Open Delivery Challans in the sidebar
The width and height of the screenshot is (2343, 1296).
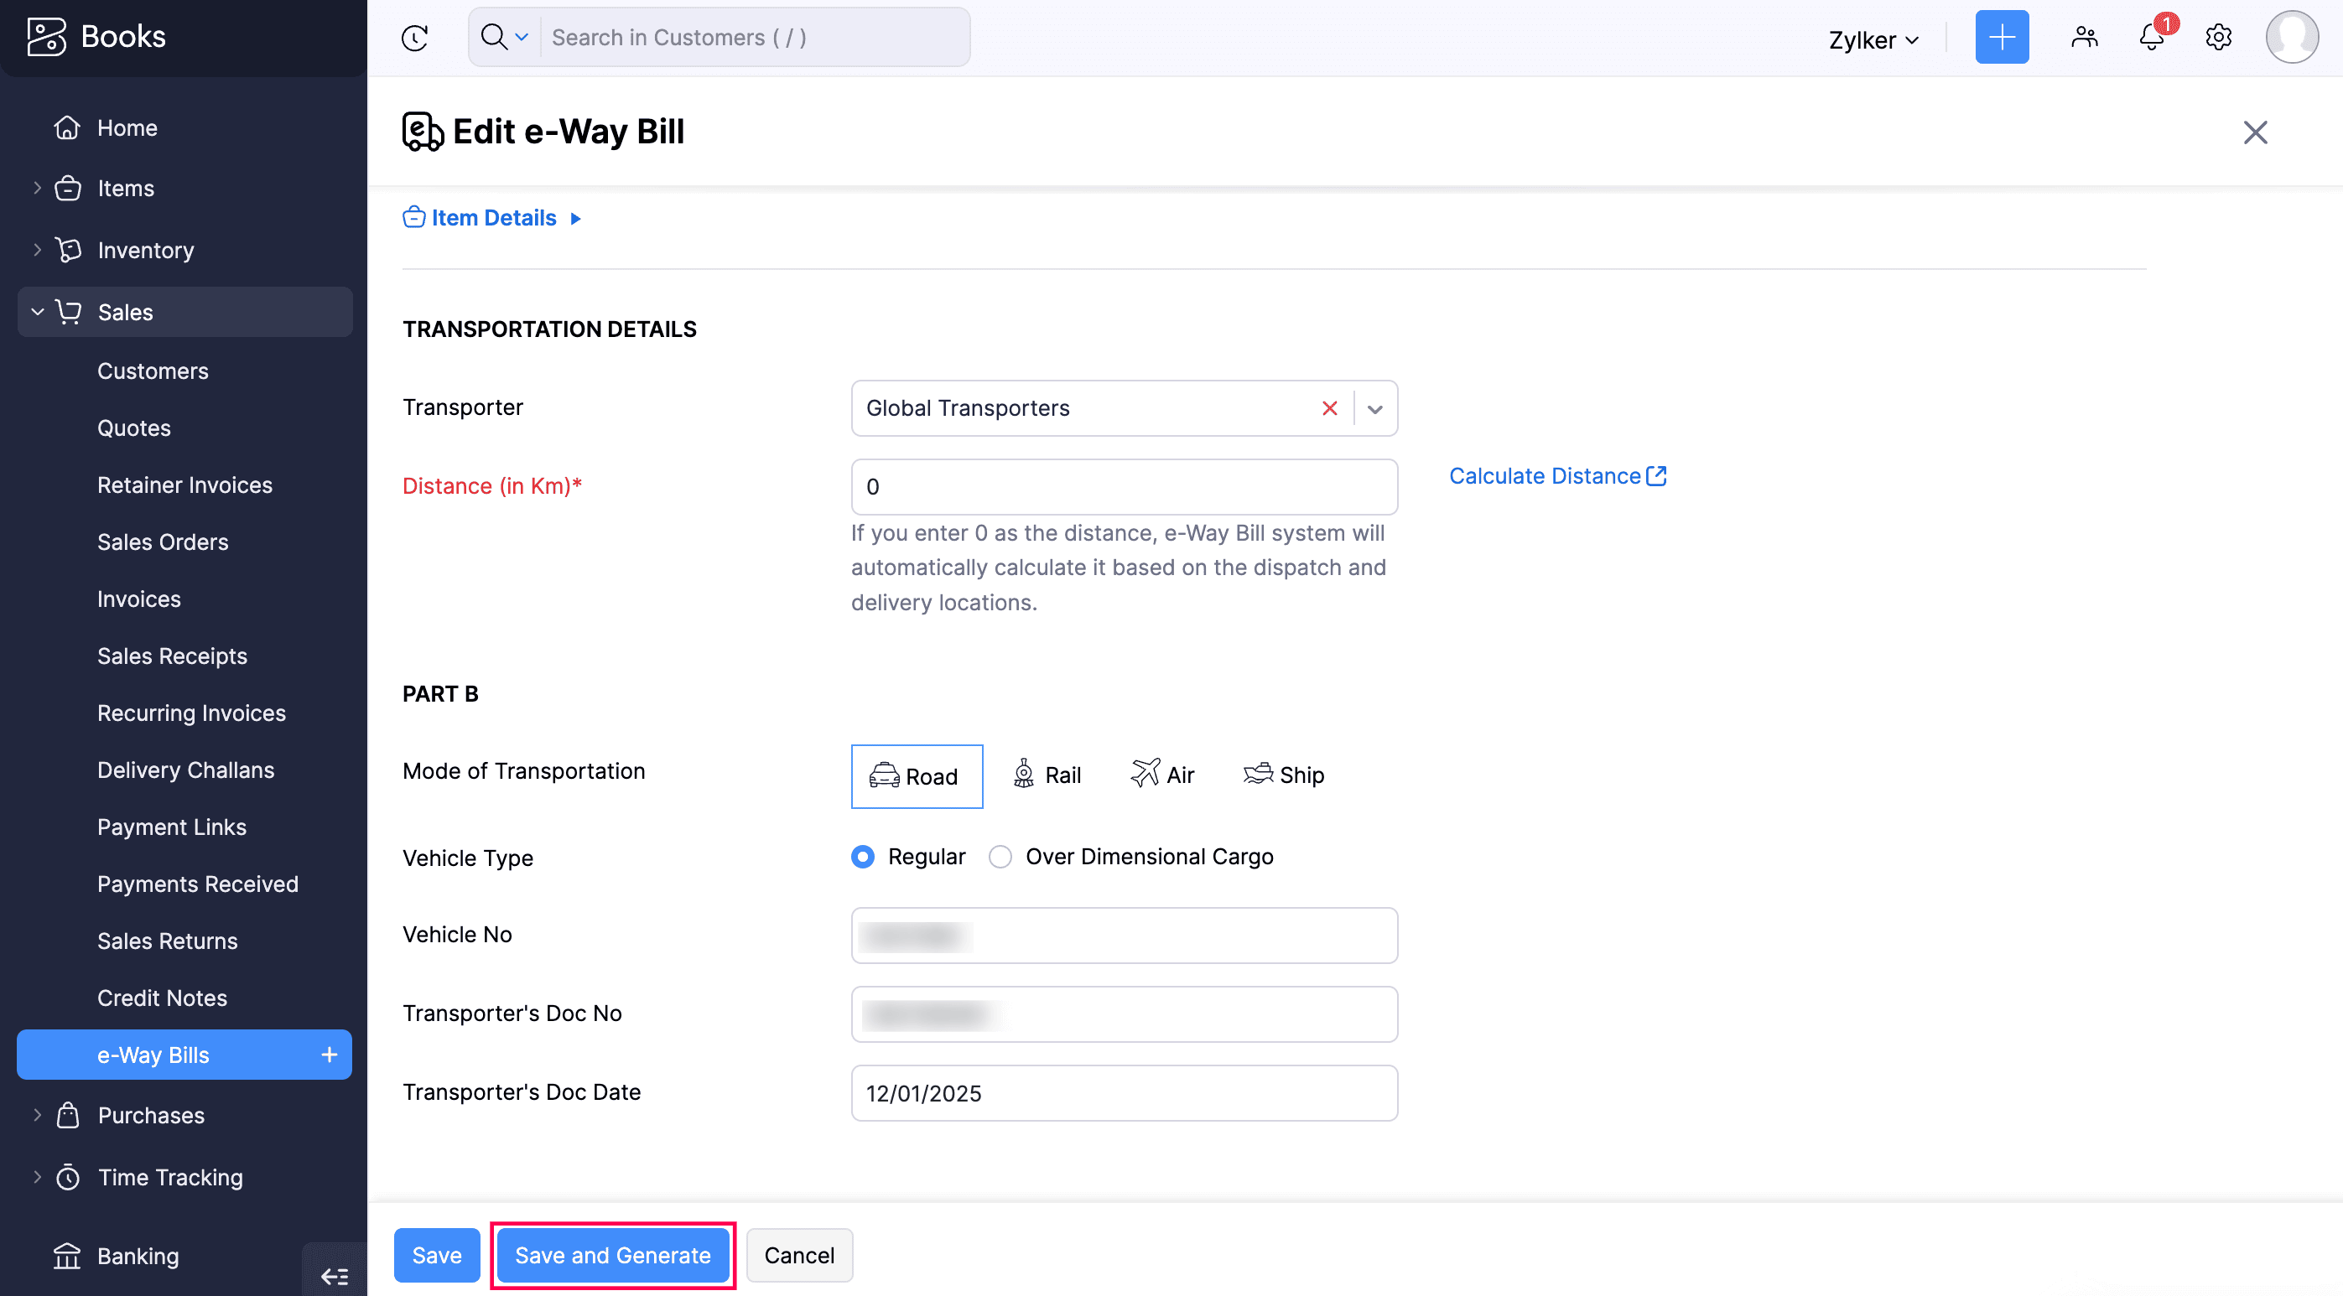tap(185, 770)
